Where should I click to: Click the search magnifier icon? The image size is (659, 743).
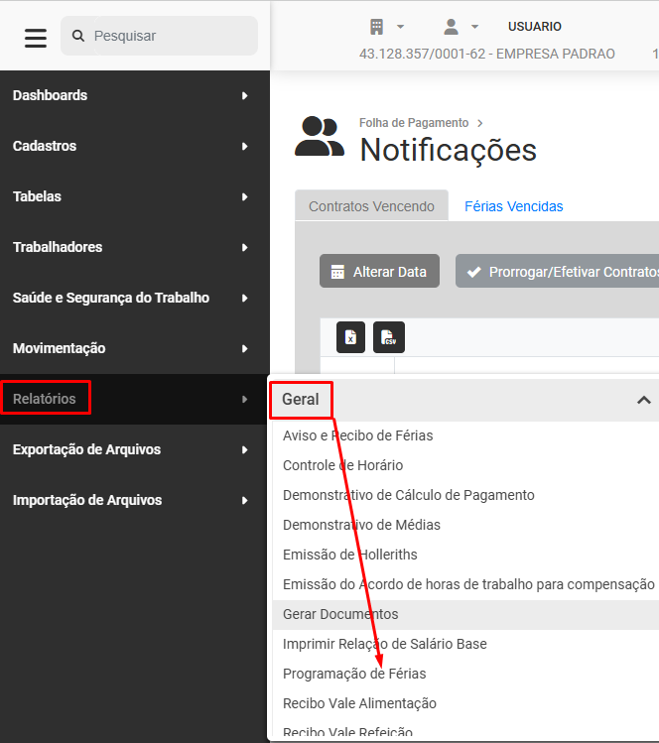coord(78,36)
